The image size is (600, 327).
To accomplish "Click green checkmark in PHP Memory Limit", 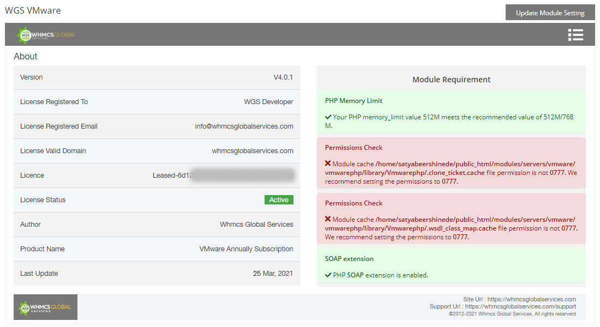I will coord(328,117).
